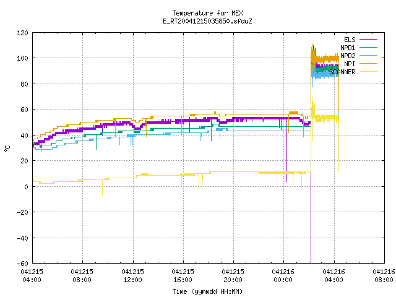This screenshot has width=396, height=297.
Task: Click the purple ELS spike dropping to -60
Action: click(x=311, y=217)
